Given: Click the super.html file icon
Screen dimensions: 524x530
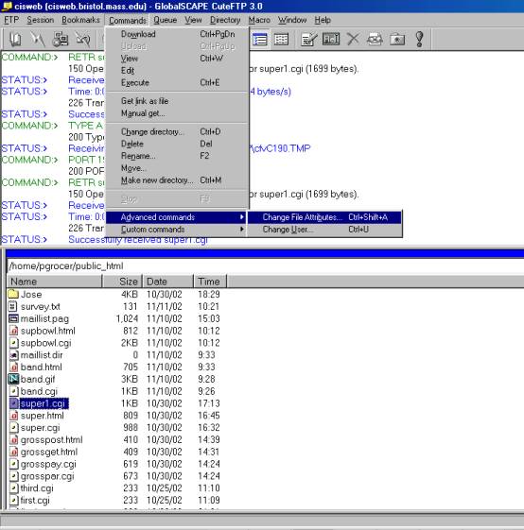Looking at the screenshot, I should (13, 416).
